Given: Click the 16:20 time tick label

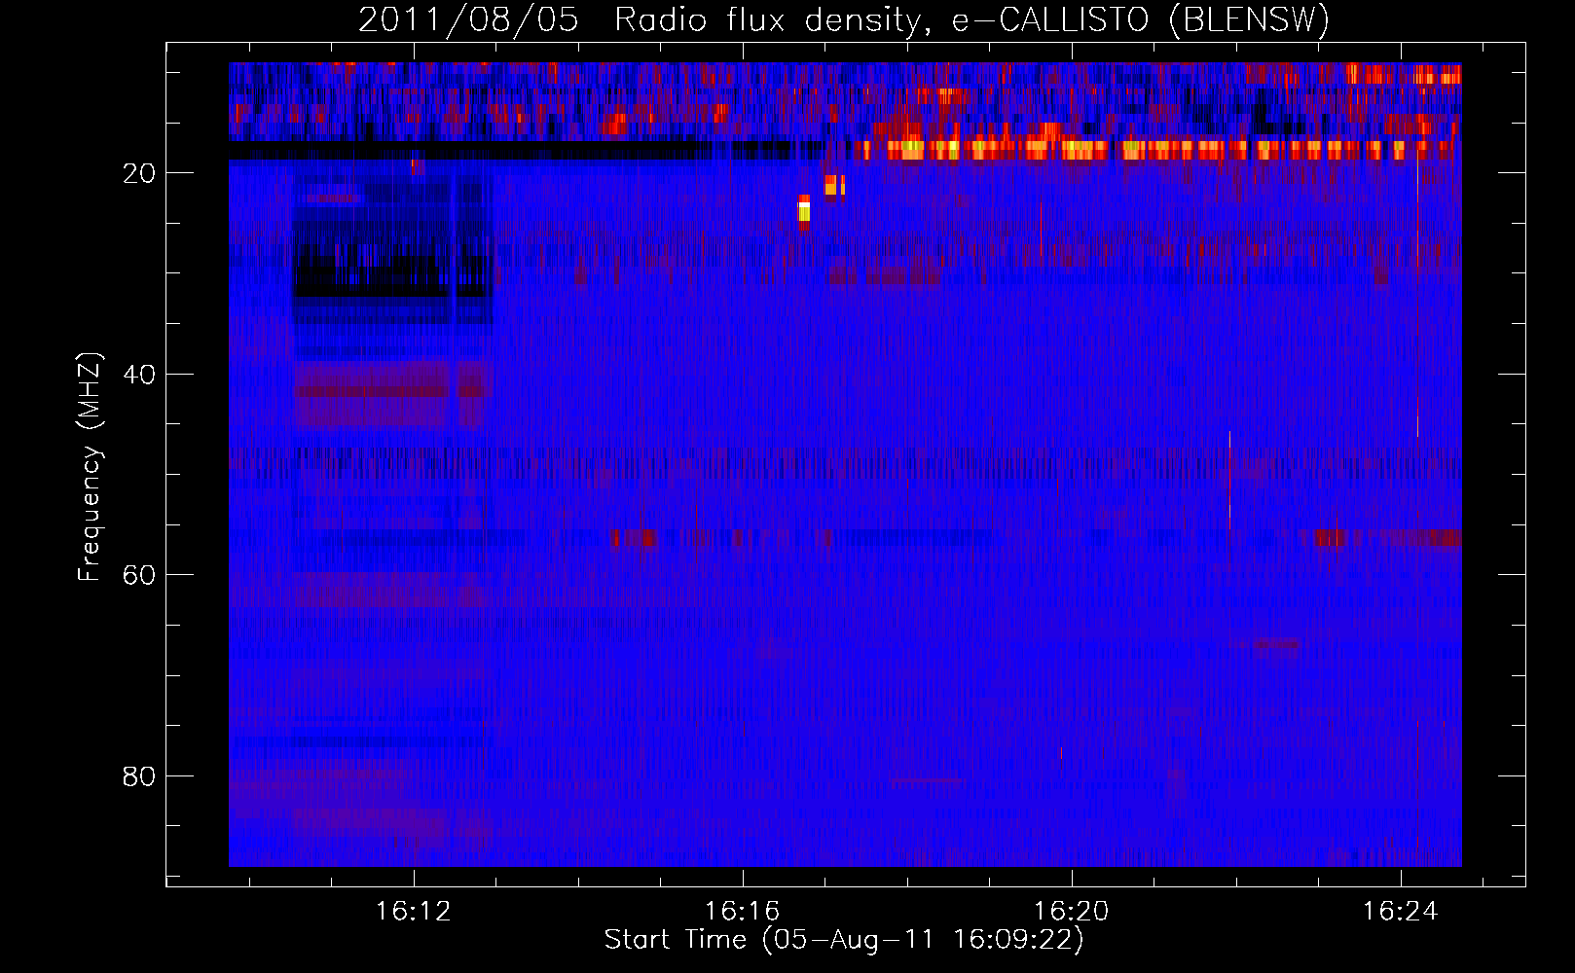Looking at the screenshot, I should (1072, 912).
